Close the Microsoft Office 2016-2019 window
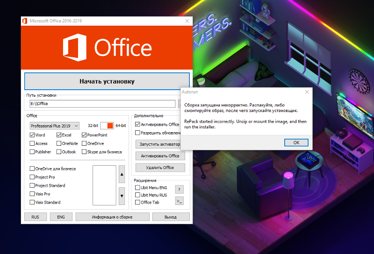374x254 pixels. click(187, 21)
